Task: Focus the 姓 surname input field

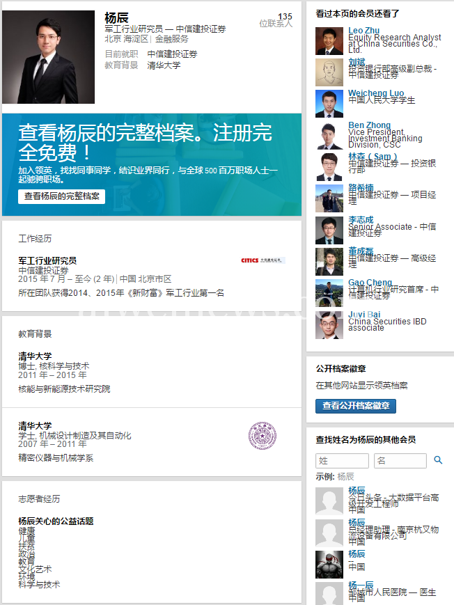Action: coord(342,461)
